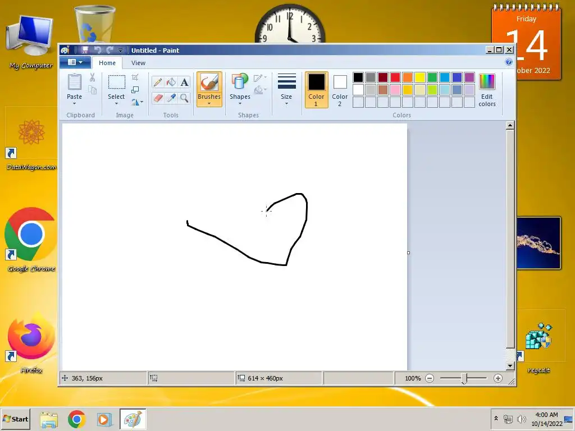Click the canvas right-edge resize handle

coord(409,253)
